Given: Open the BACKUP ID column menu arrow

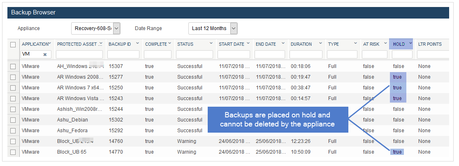Looking at the screenshot, I should coord(137,43).
